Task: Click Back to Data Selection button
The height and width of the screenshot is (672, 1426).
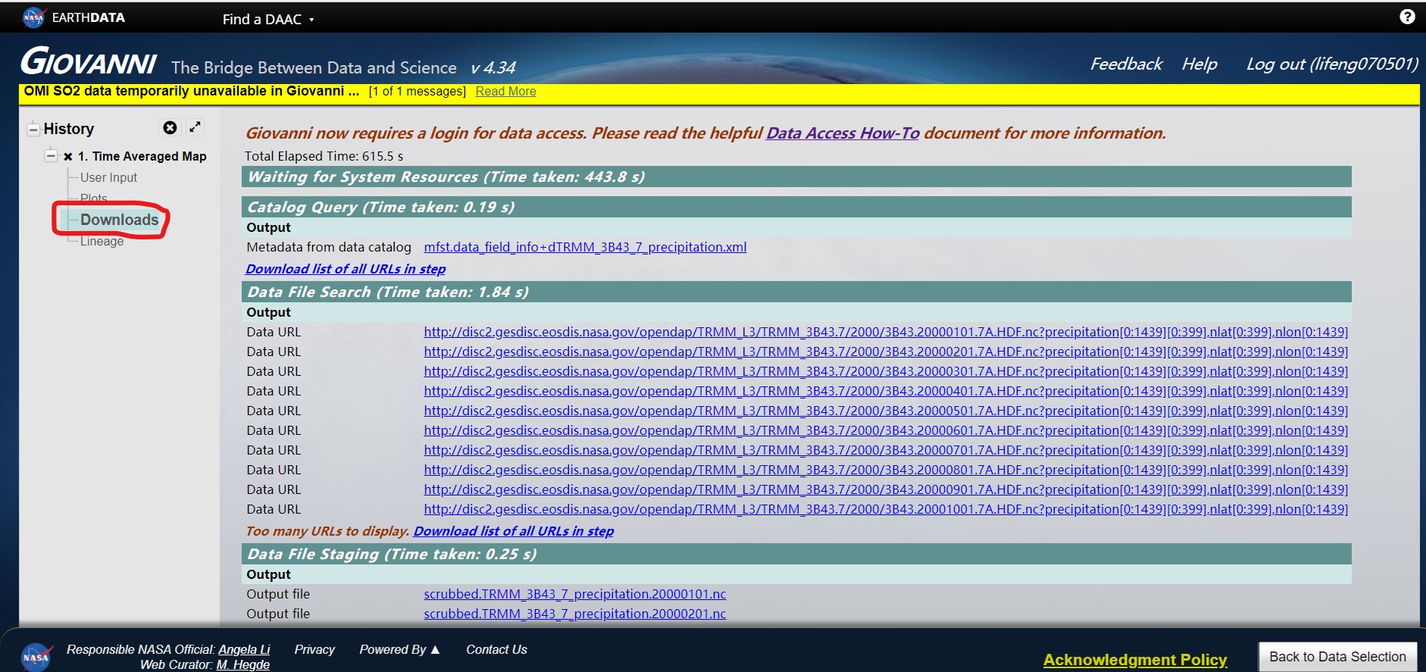Action: coord(1337,657)
